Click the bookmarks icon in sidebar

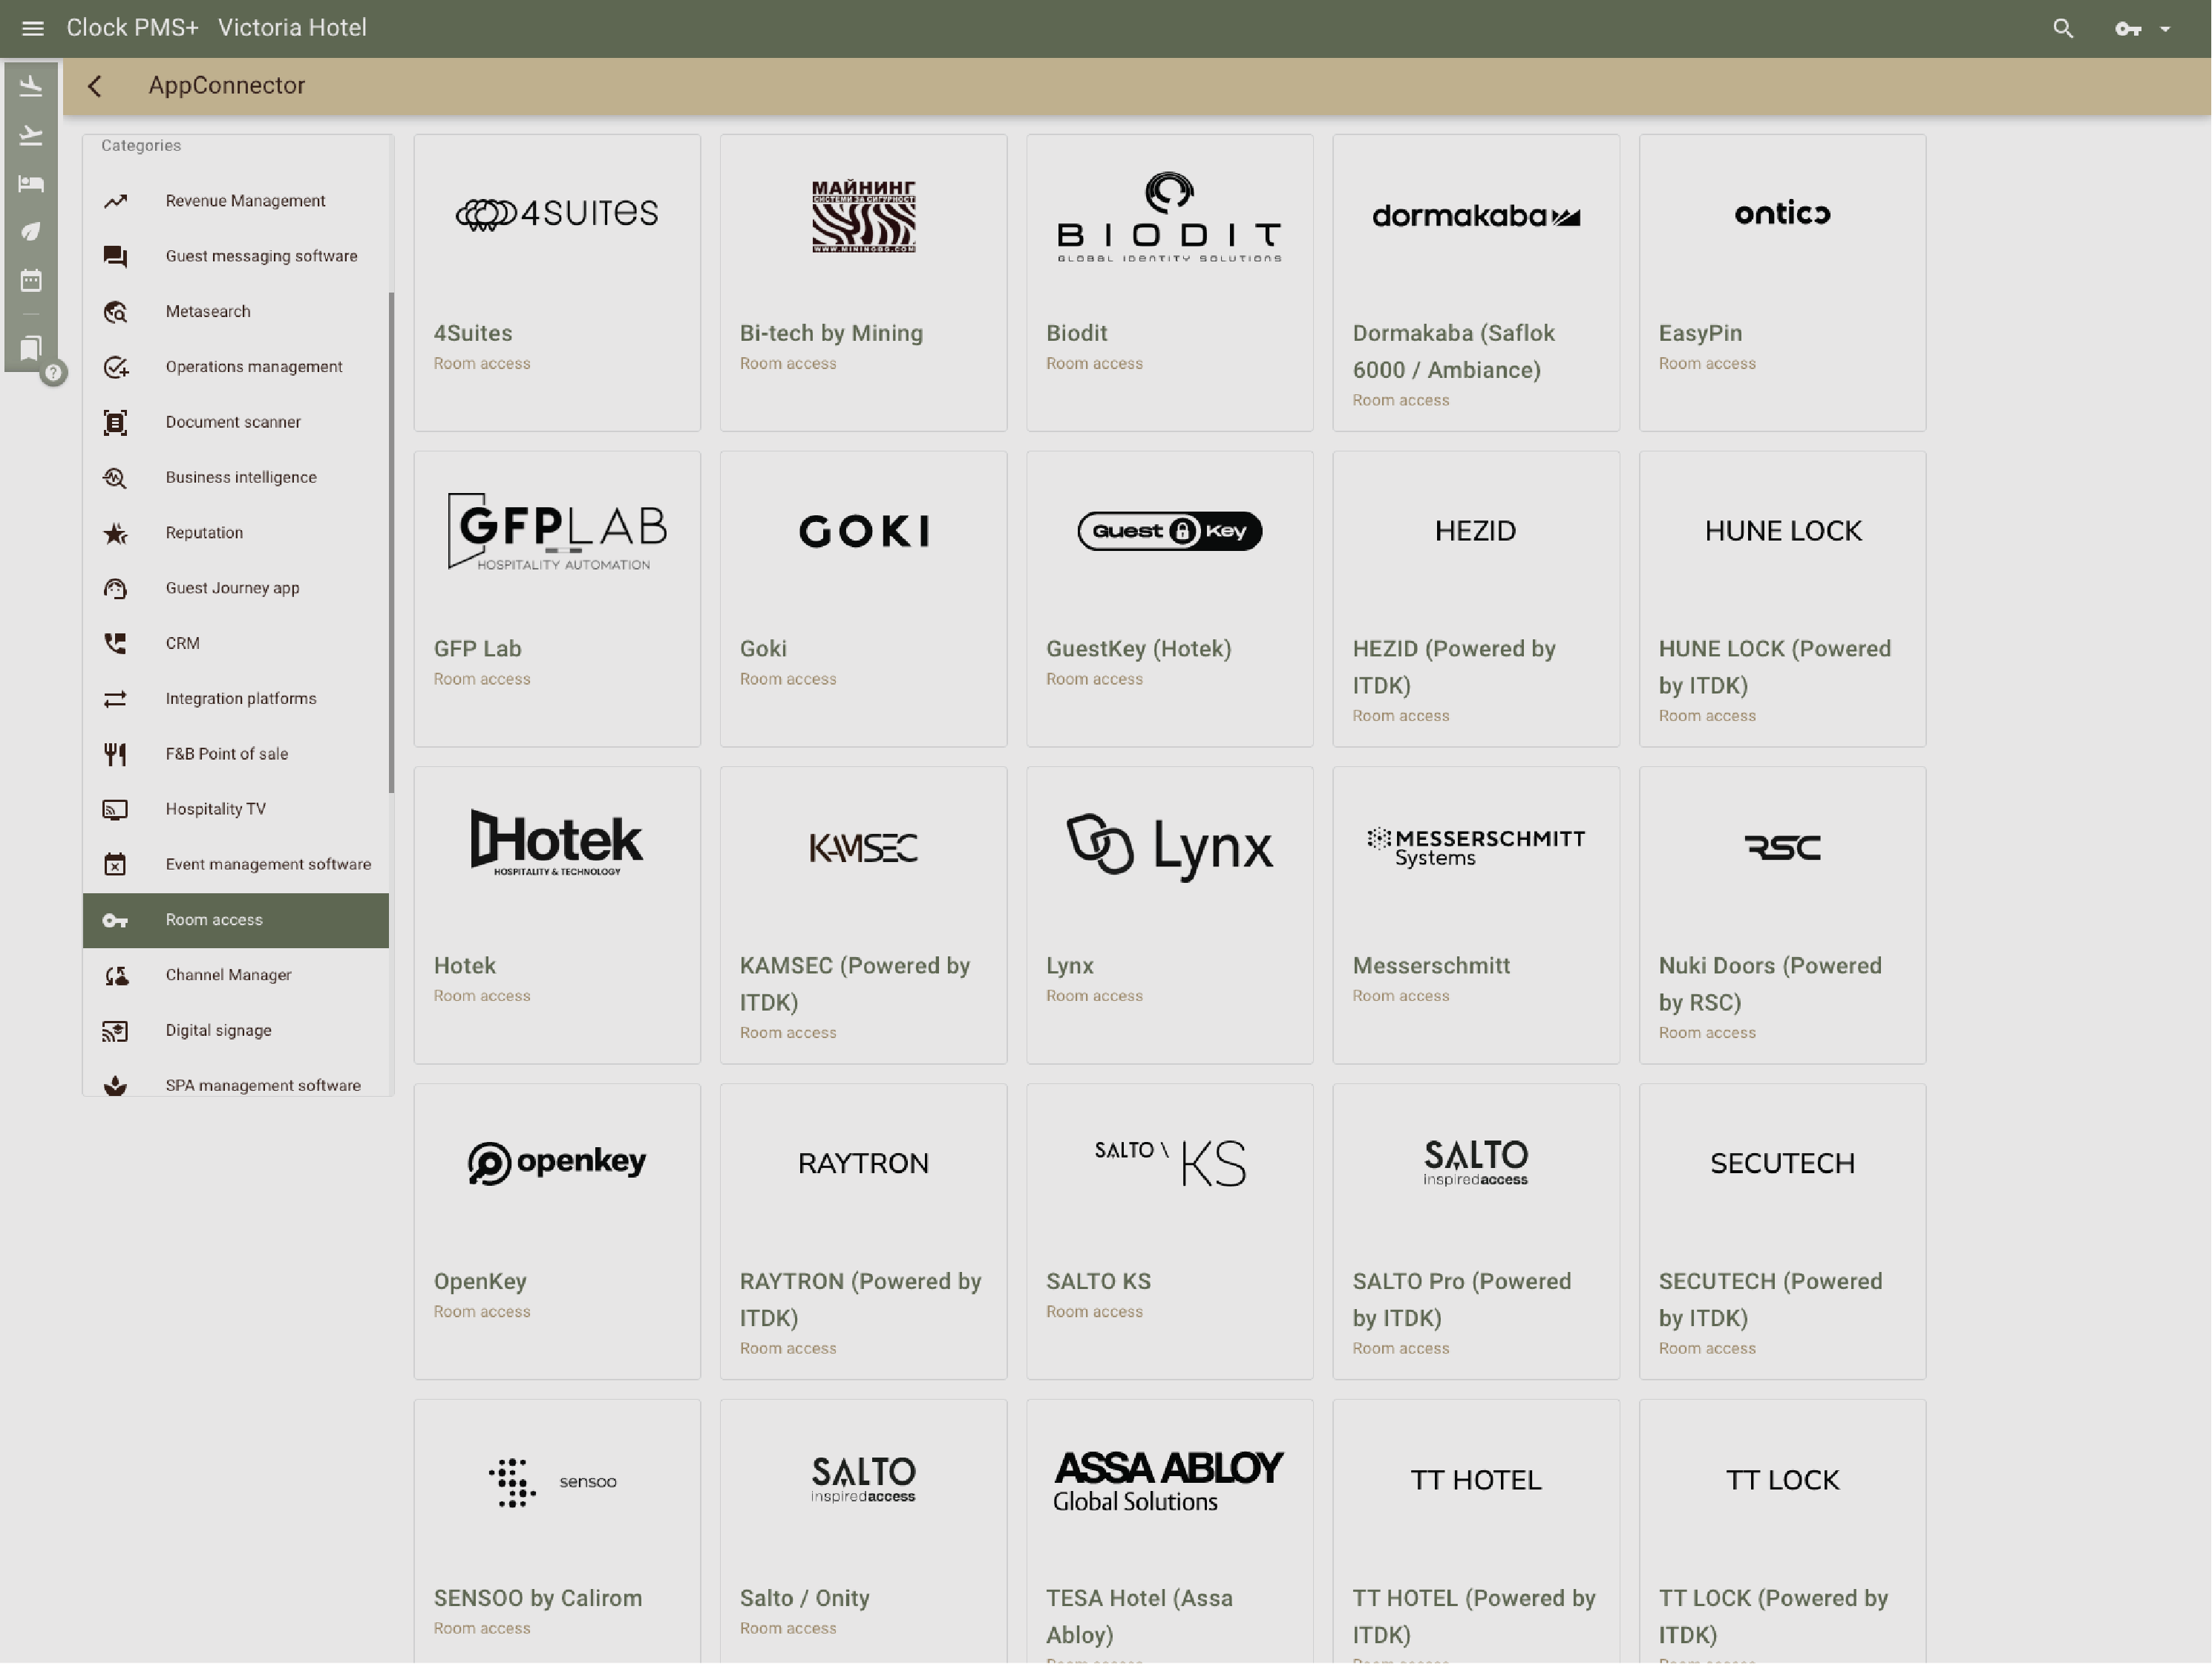pos(31,348)
